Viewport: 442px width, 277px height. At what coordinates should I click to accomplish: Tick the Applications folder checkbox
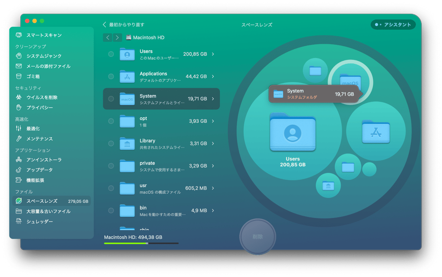pyautogui.click(x=111, y=77)
